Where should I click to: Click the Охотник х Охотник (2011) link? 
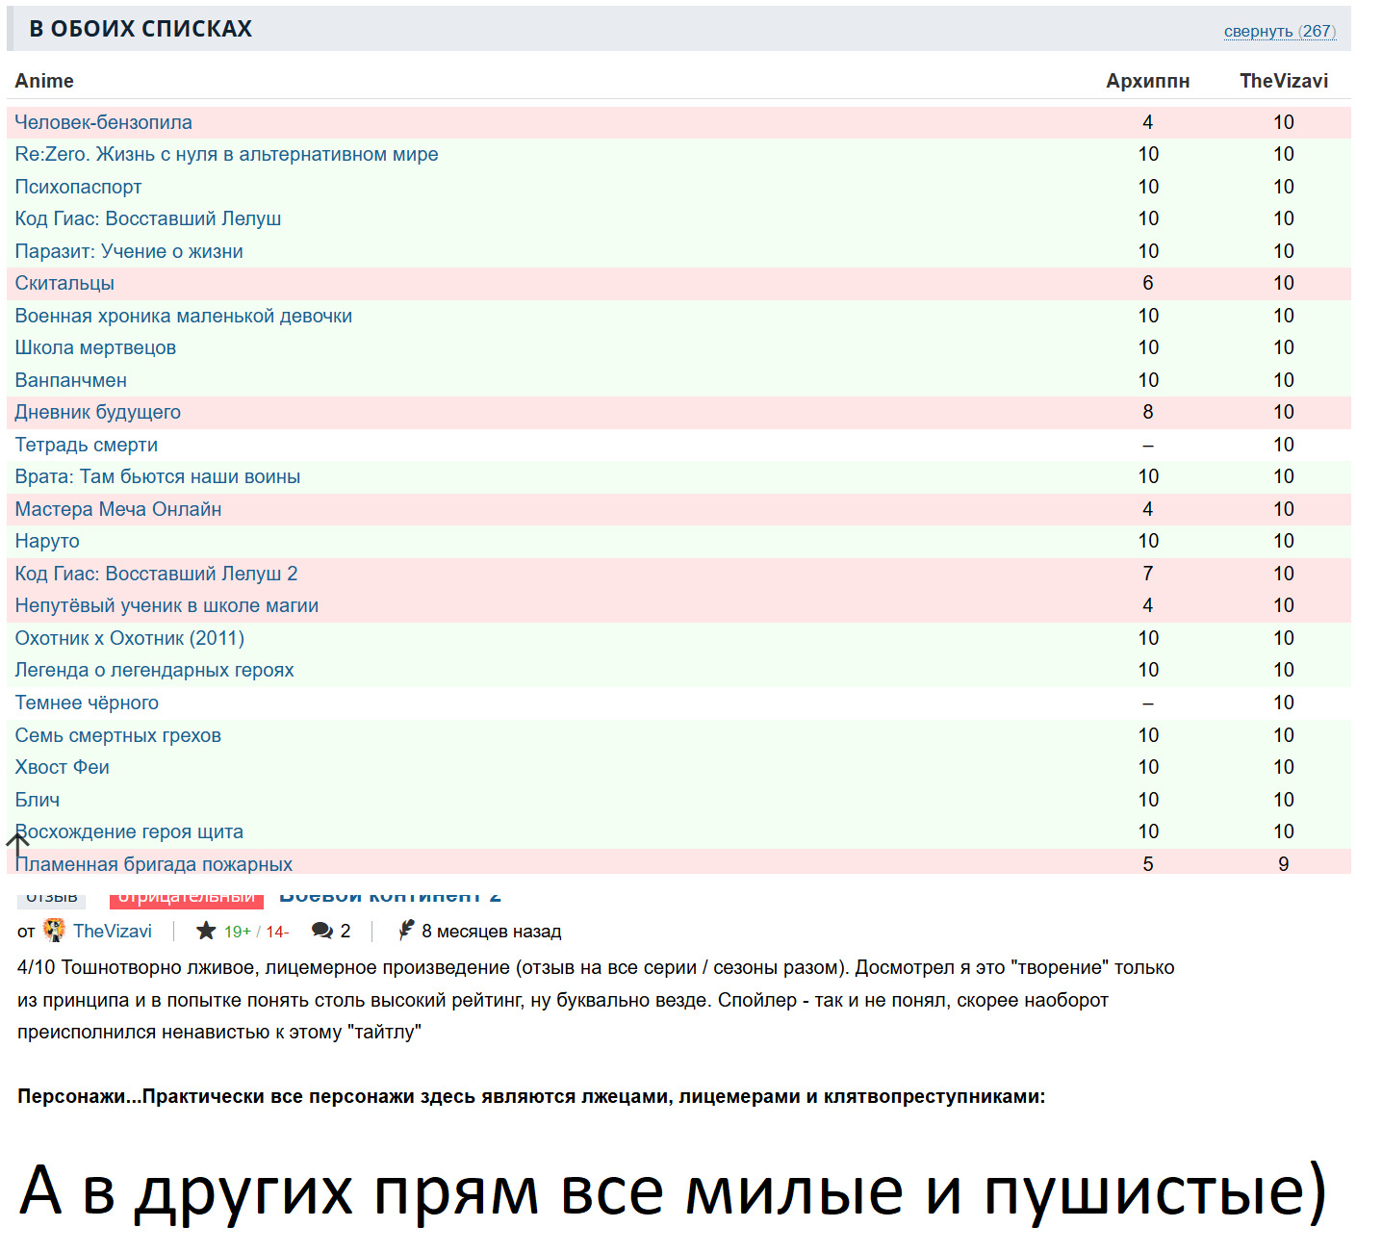[x=129, y=638]
